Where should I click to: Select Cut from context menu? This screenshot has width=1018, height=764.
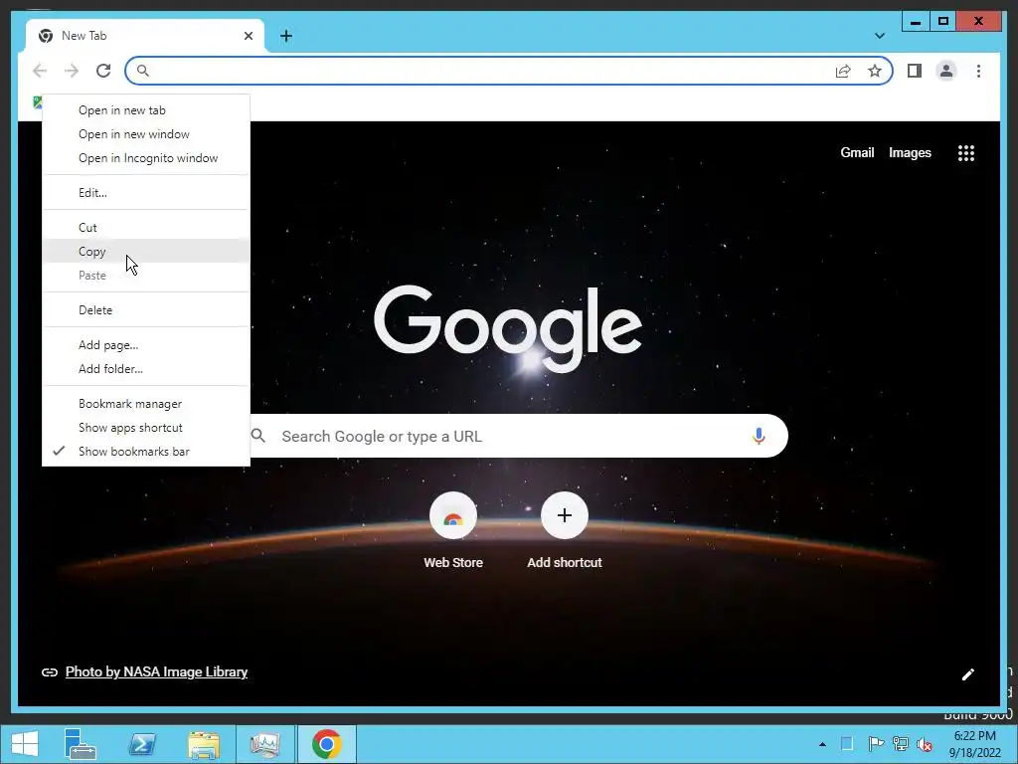146,228
